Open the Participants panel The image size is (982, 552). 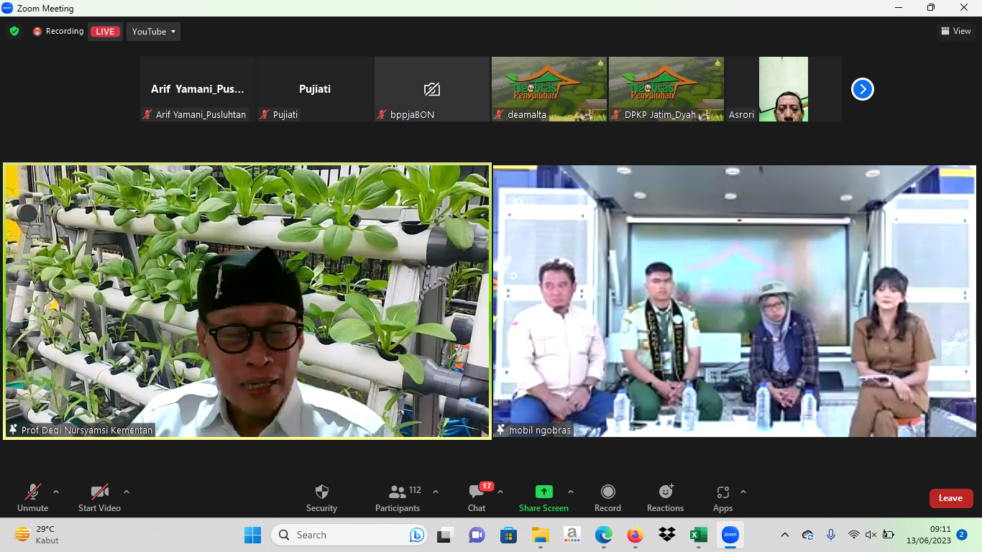397,492
